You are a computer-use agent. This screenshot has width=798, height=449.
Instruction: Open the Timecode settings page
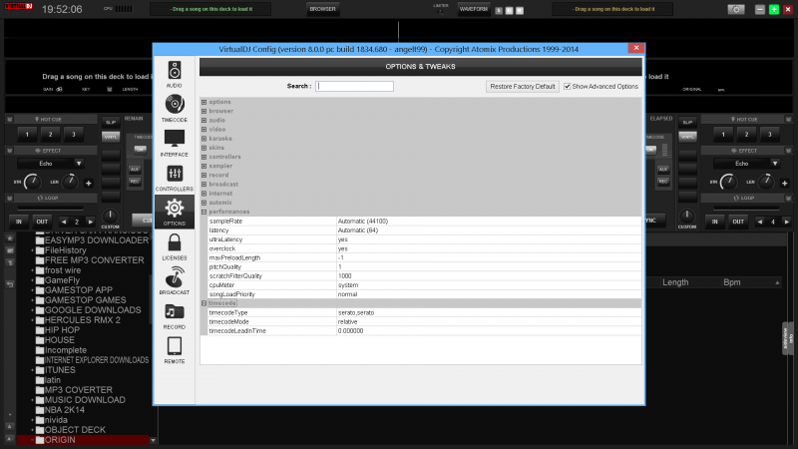pos(174,109)
